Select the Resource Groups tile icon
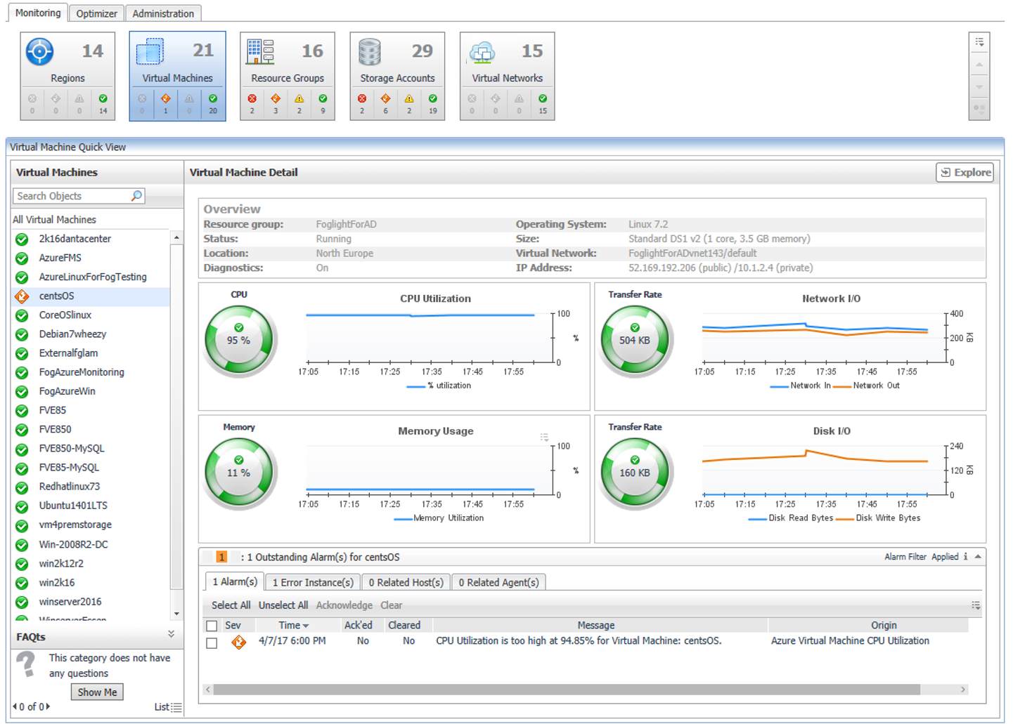The height and width of the screenshot is (724, 1013). pos(260,52)
